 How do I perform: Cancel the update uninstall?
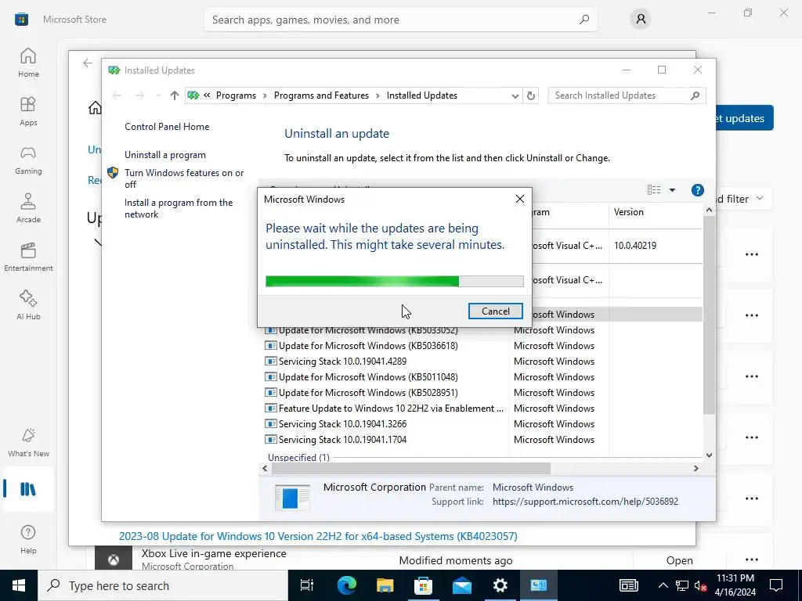[495, 311]
